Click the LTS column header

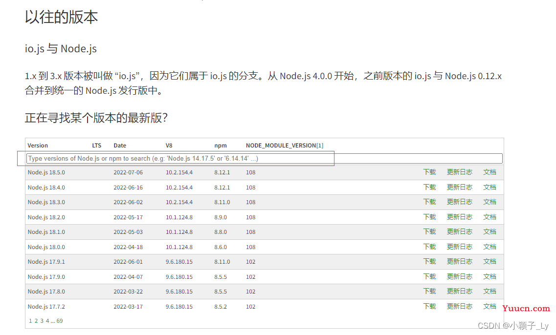tap(97, 146)
